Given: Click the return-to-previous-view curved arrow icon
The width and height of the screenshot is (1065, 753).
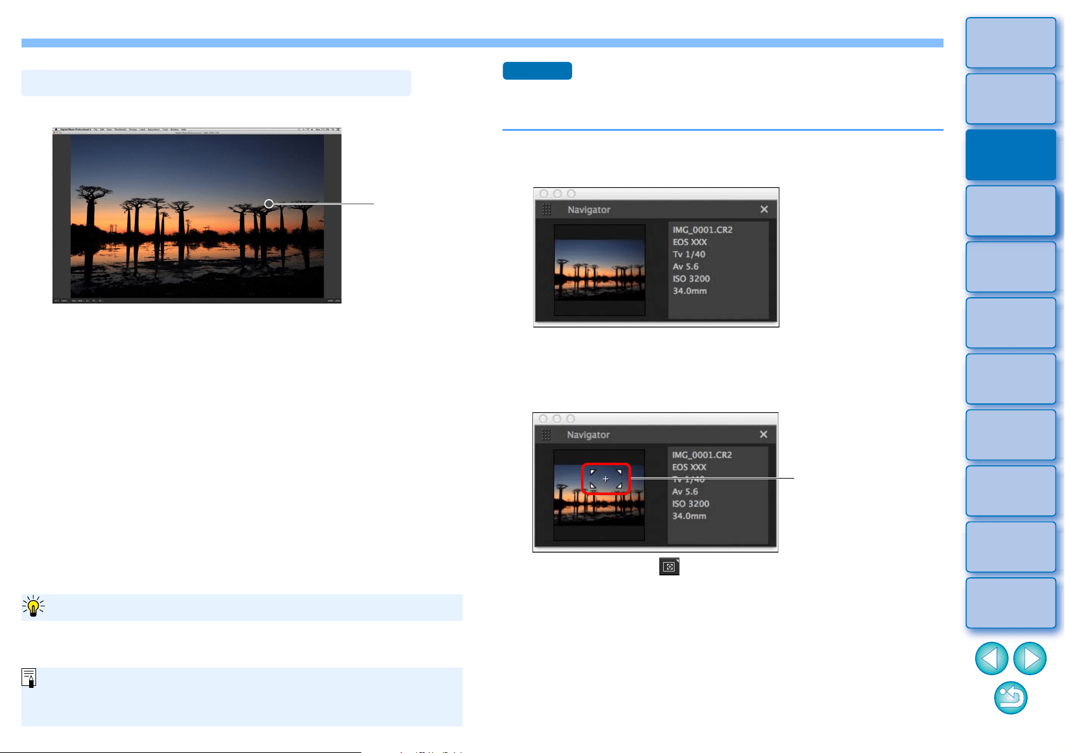Looking at the screenshot, I should coord(1011,698).
